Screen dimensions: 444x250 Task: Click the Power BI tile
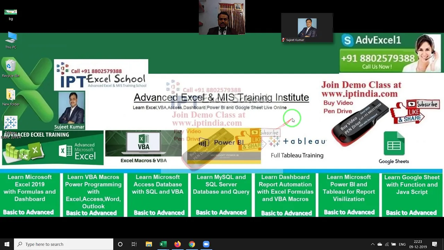pos(224,145)
